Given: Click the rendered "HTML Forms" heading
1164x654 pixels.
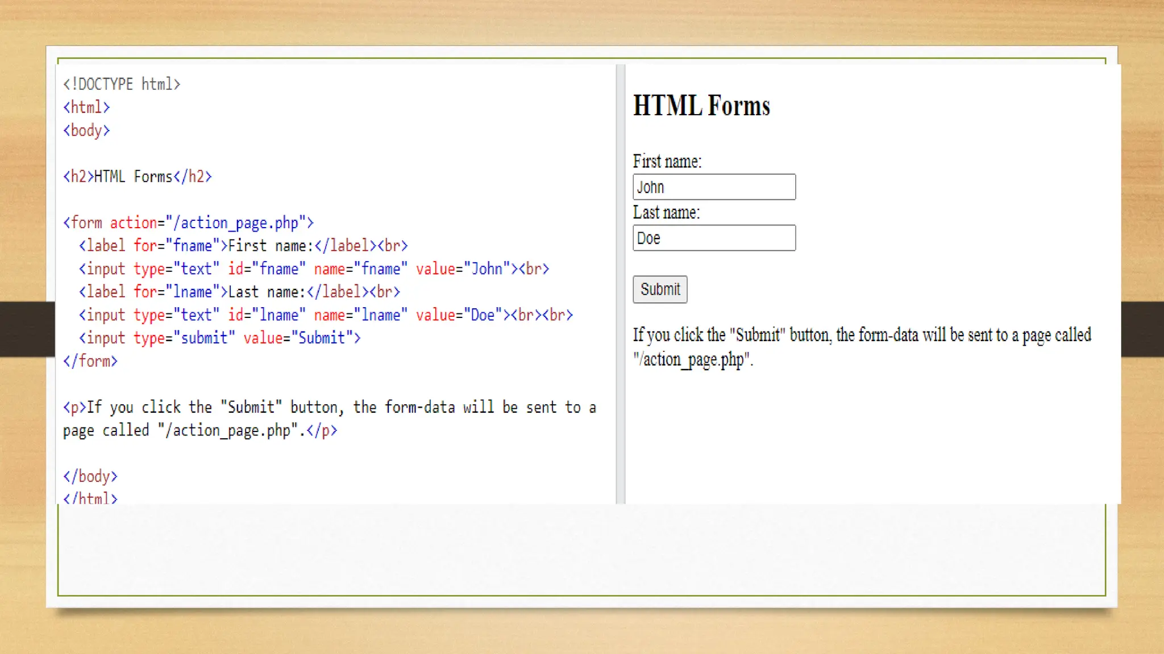Looking at the screenshot, I should (x=701, y=106).
